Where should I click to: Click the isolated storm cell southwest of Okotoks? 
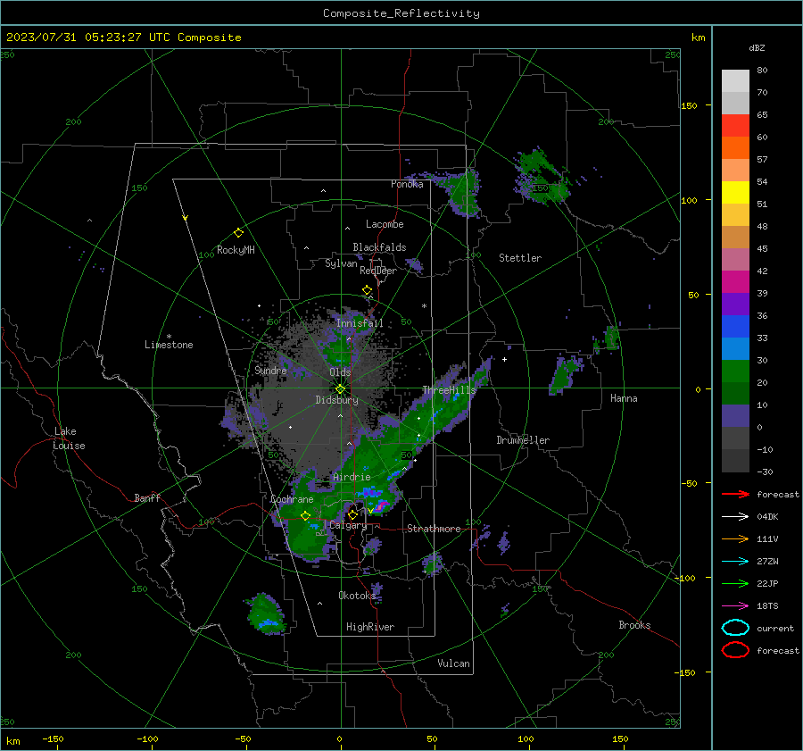click(265, 613)
